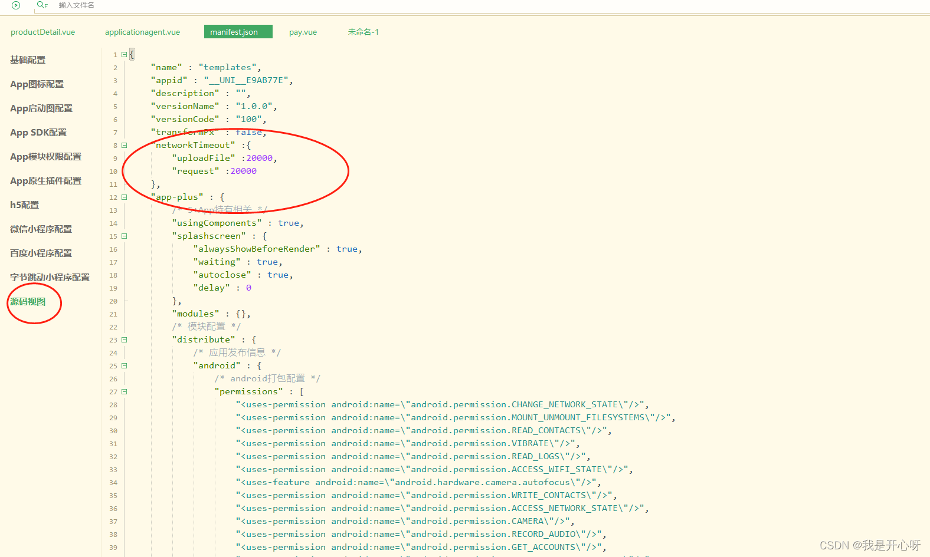Viewport: 930px width, 557px height.
Task: Collapse splashscreen fold on line 15
Action: click(124, 236)
